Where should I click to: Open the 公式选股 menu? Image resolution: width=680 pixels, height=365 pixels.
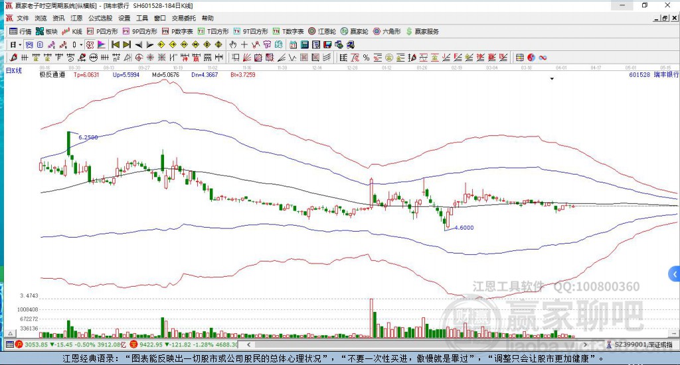coord(100,18)
